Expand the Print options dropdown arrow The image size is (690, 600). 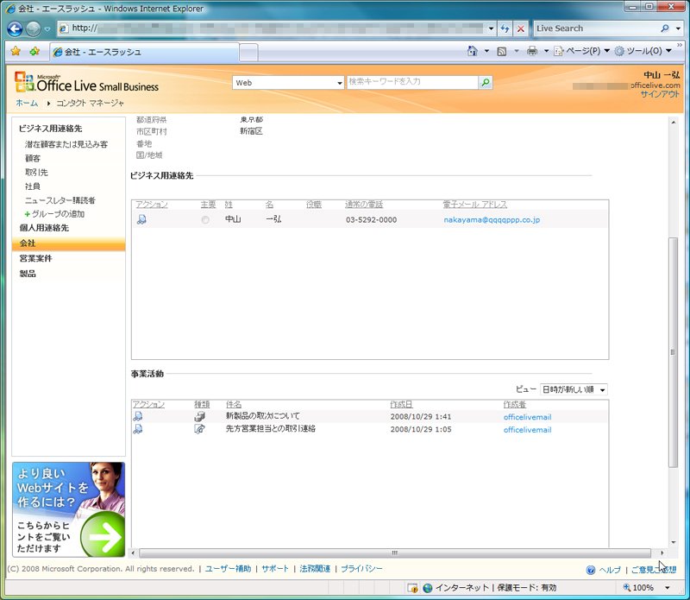coord(546,51)
